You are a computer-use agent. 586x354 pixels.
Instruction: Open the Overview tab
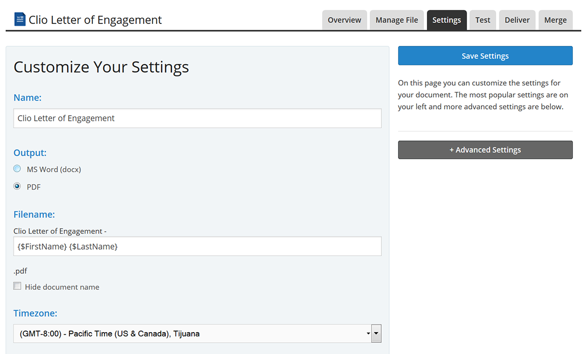344,20
